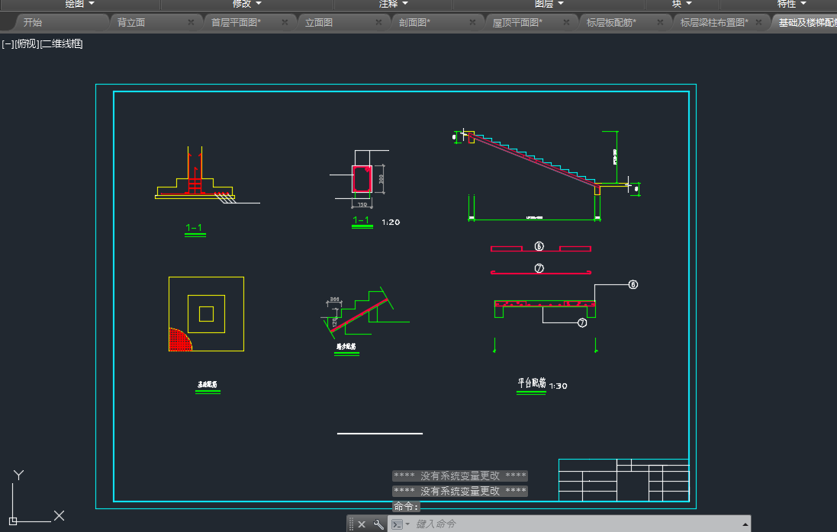This screenshot has width=837, height=532.
Task: Open the [-] viewport controls menu
Action: (x=8, y=43)
